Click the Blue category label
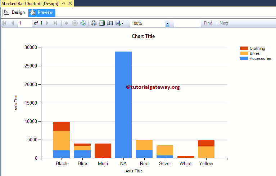The image size is (276, 176). click(x=82, y=163)
